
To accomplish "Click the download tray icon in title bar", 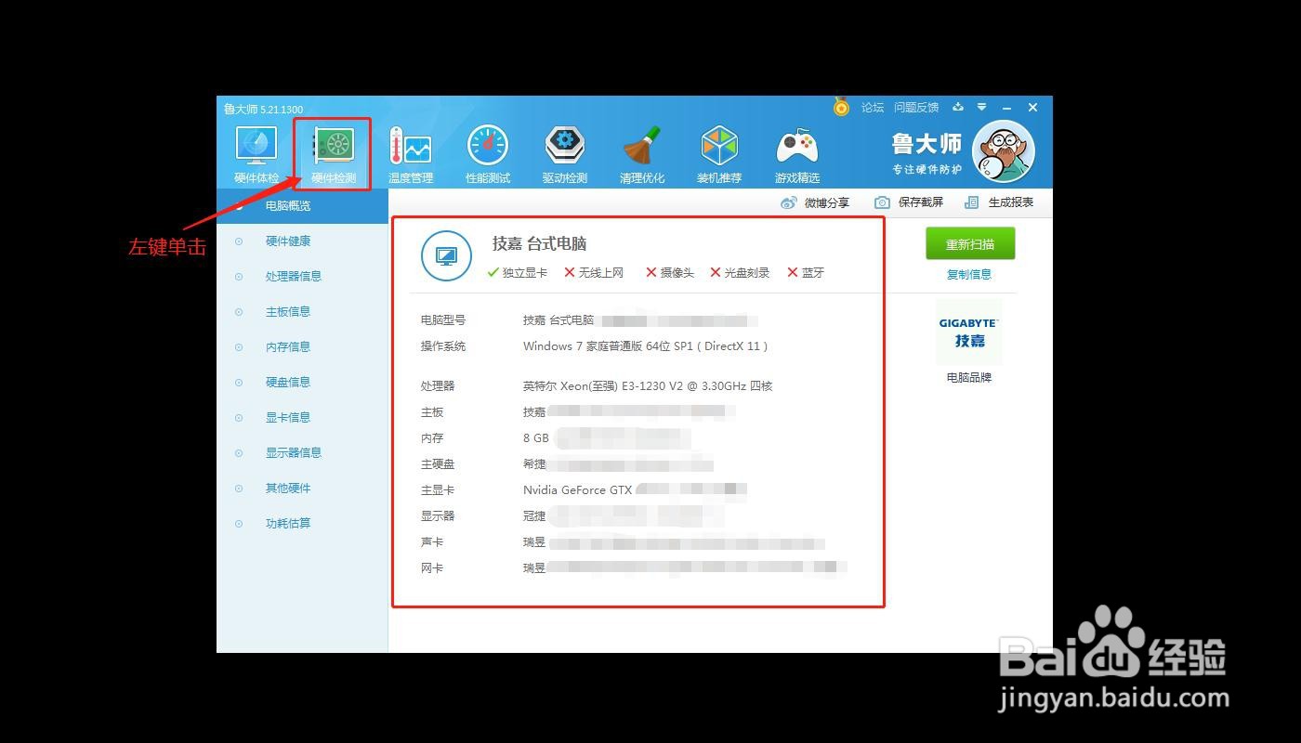I will (x=958, y=108).
